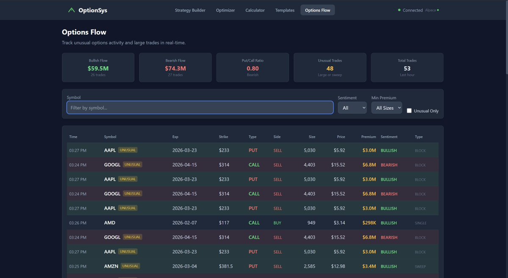Open the Optimizer page
508x278 pixels.
[225, 10]
